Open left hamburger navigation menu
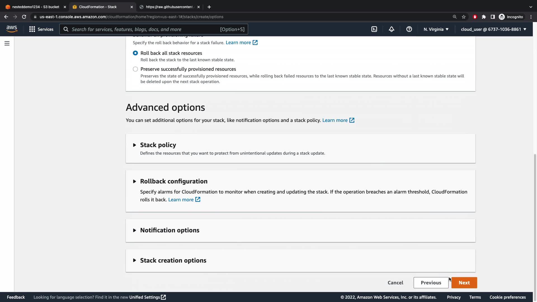The width and height of the screenshot is (537, 302). [x=7, y=43]
